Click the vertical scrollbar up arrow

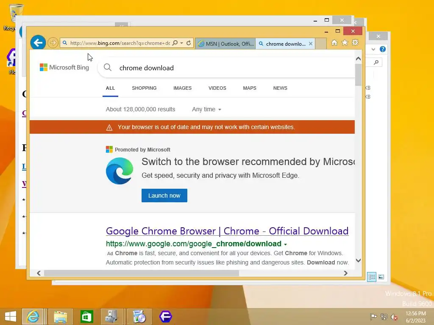358,58
